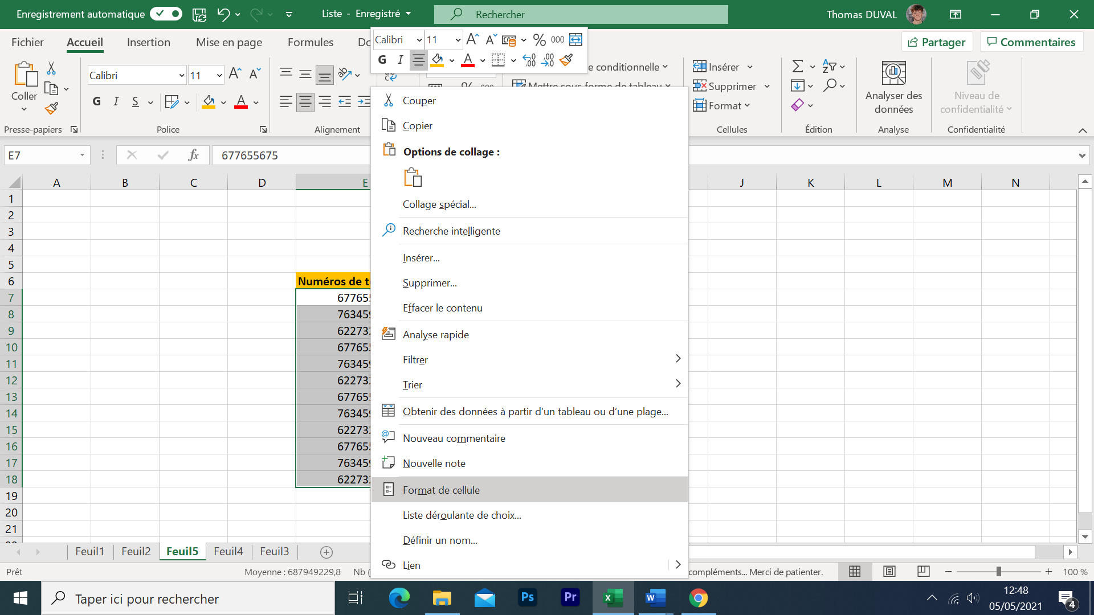This screenshot has width=1094, height=615.
Task: Switch to Page Layout view in status bar
Action: coord(889,571)
